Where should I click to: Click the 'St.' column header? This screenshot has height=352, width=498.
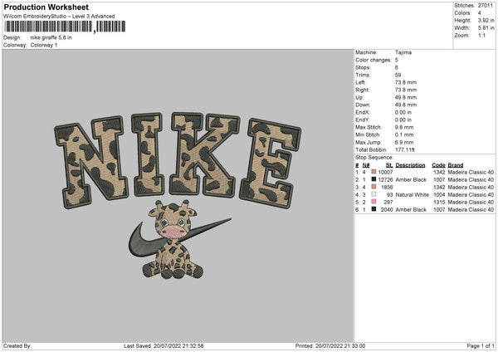tap(389, 165)
